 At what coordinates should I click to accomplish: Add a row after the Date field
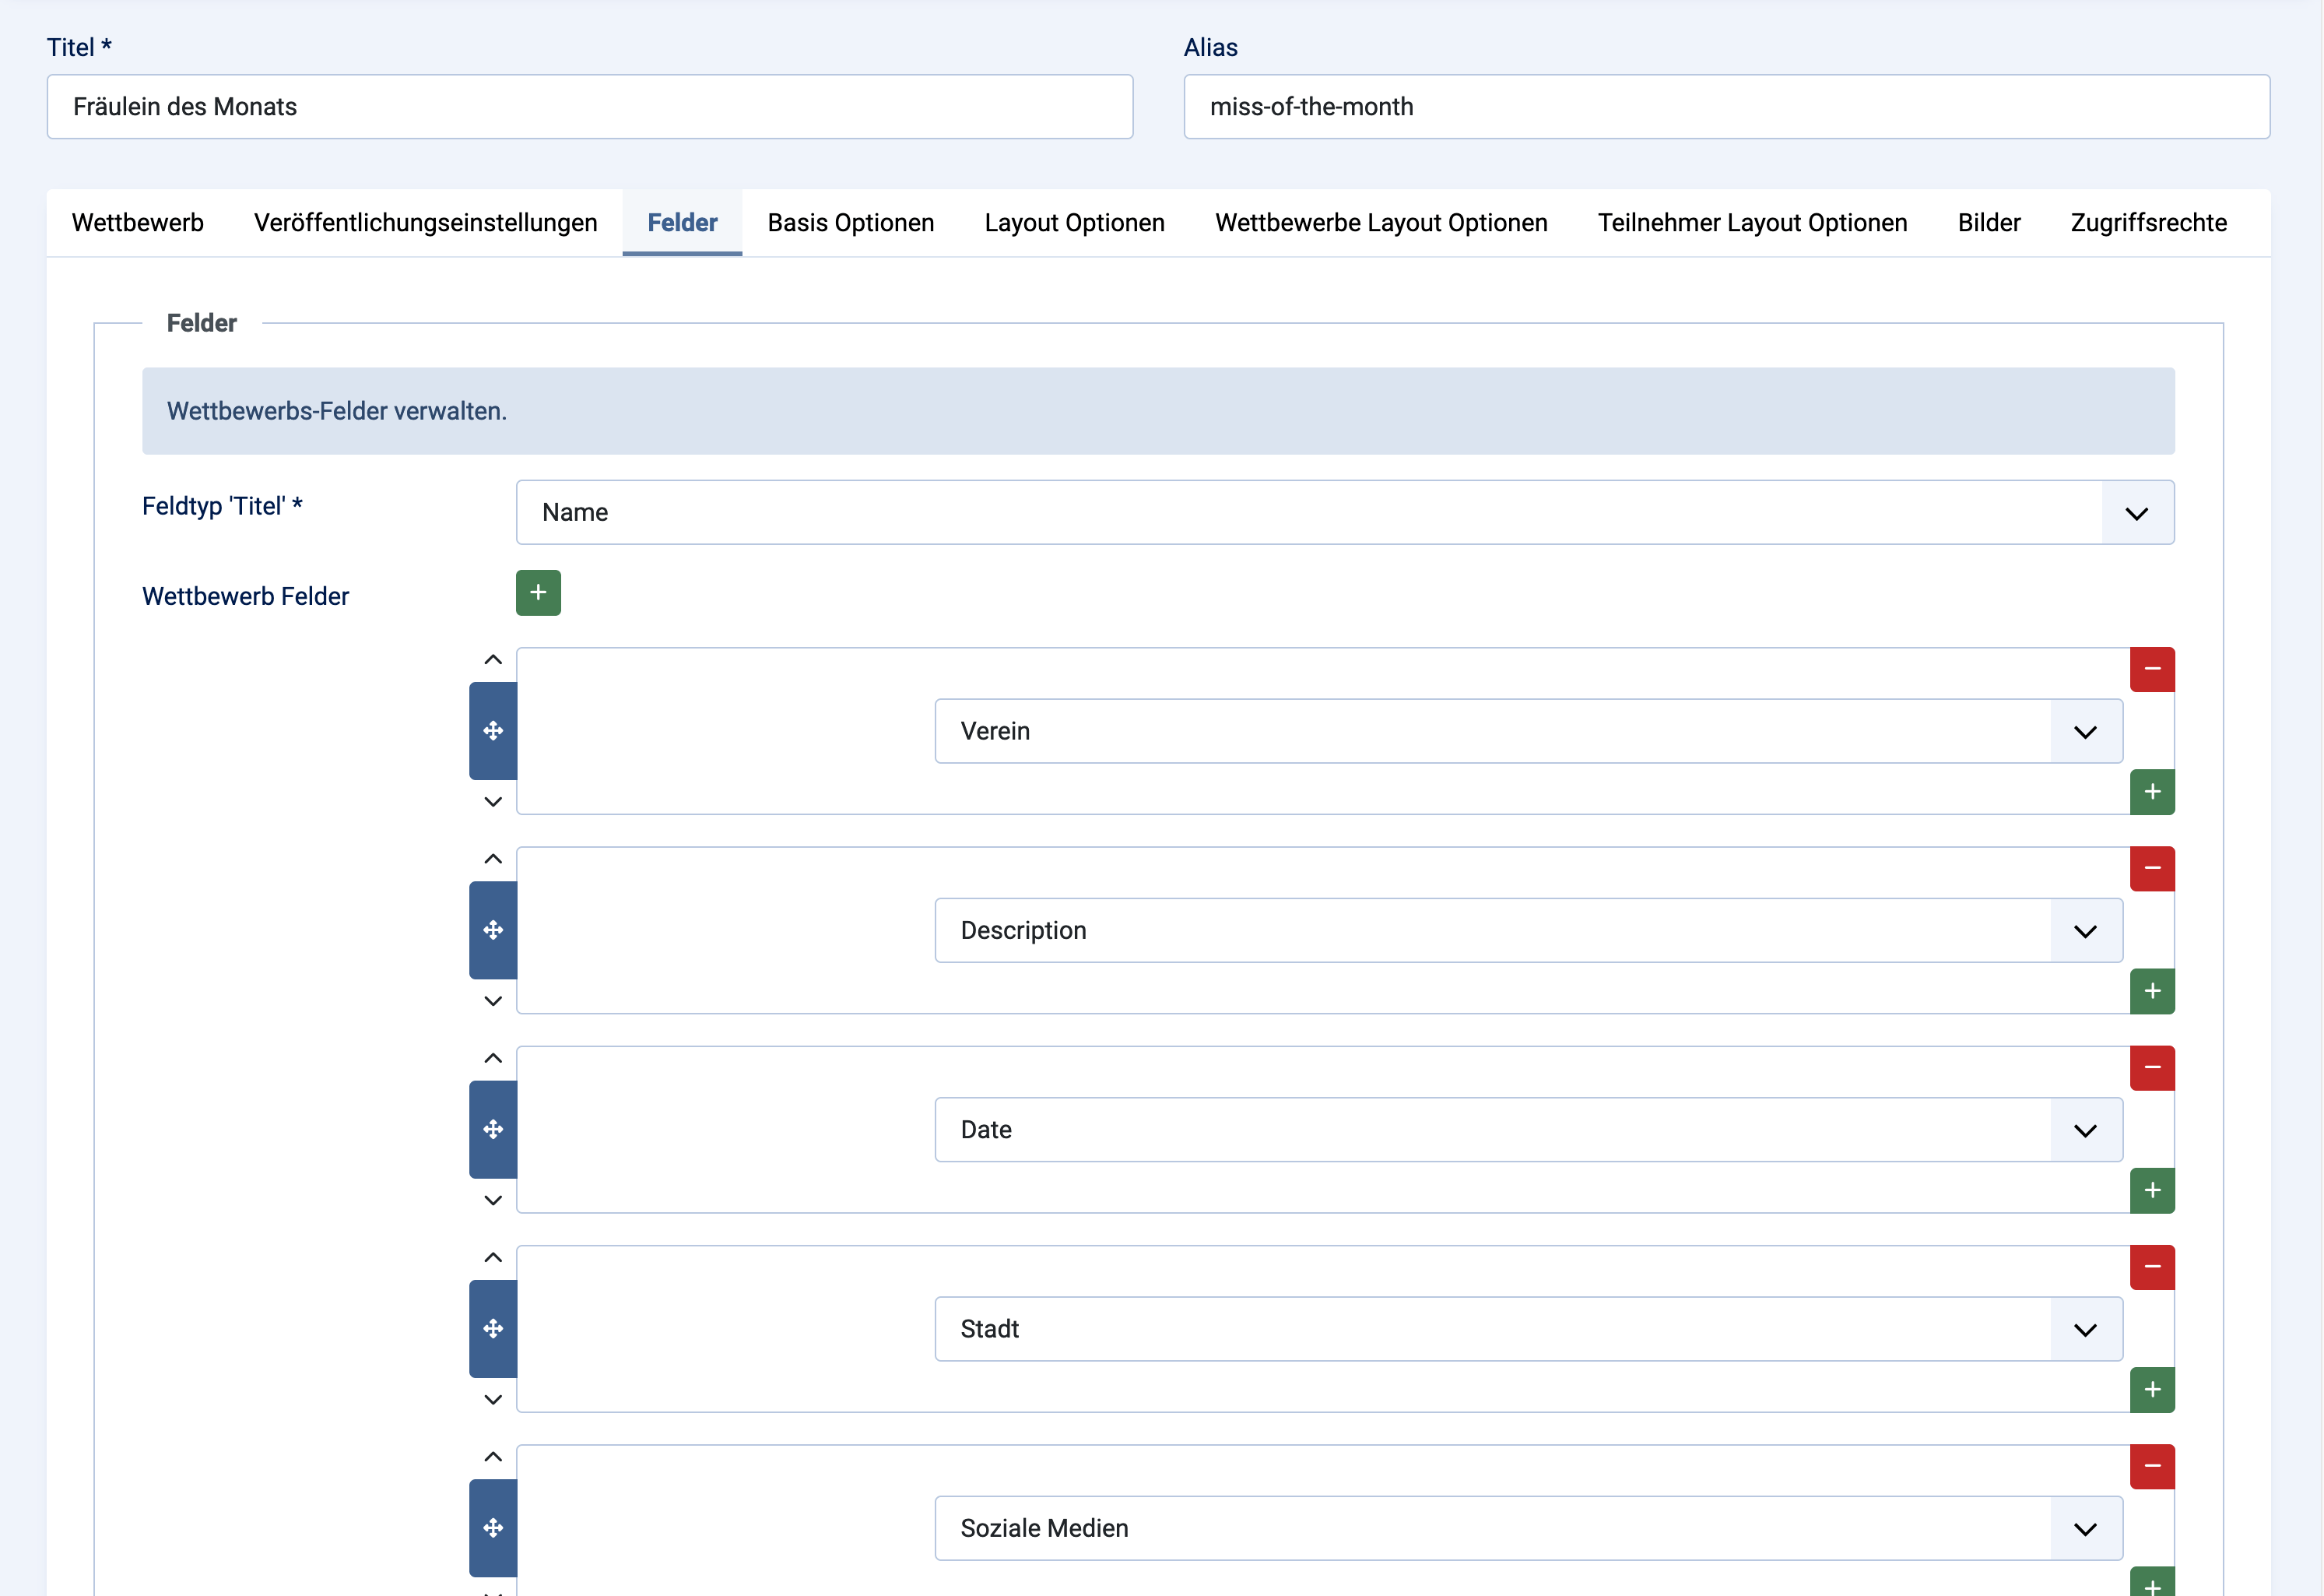2152,1190
